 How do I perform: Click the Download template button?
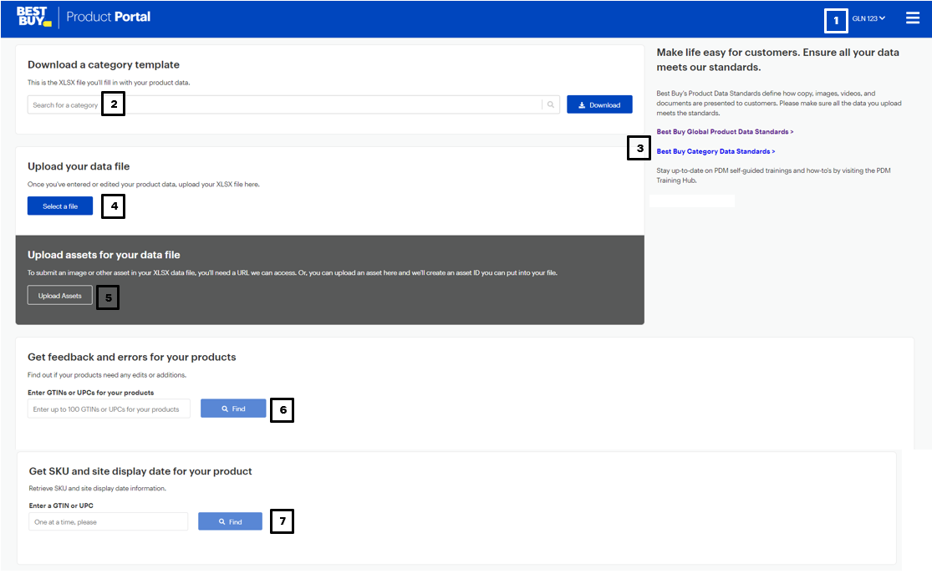tap(599, 104)
